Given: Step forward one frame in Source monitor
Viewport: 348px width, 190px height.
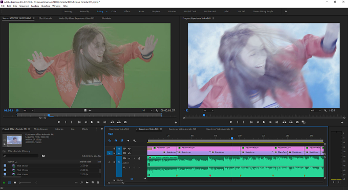Looking at the screenshot, I should (x=98, y=122).
